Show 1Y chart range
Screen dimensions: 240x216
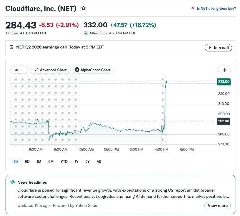tap(76, 162)
